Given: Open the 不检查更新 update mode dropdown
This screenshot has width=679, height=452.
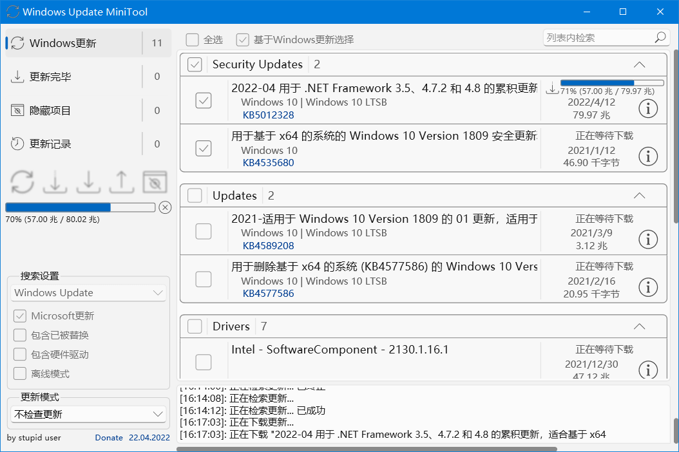Looking at the screenshot, I should [x=88, y=415].
